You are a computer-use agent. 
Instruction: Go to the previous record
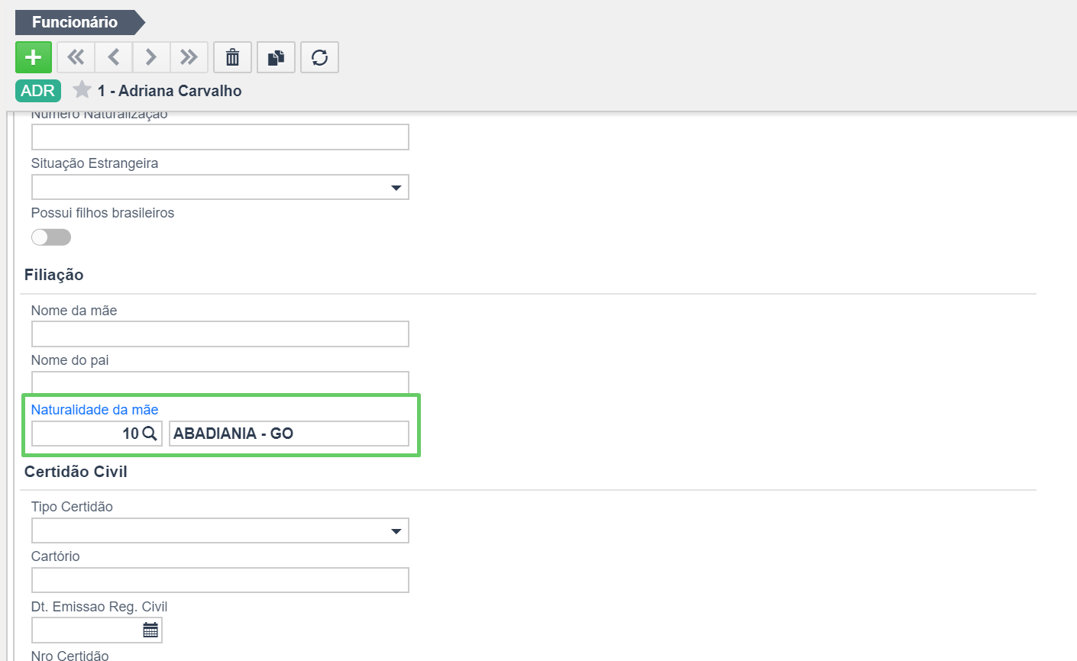114,57
